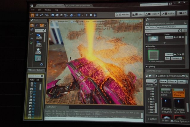Open the camera speed 4 dropdown

click(x=182, y=13)
